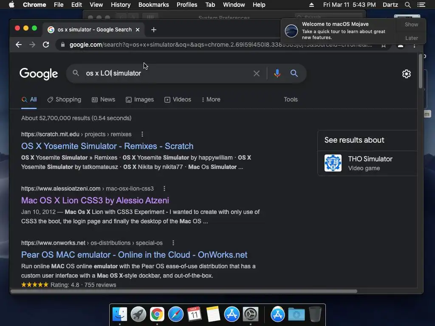Click the Apple menu
The width and height of the screenshot is (435, 326).
click(11, 5)
